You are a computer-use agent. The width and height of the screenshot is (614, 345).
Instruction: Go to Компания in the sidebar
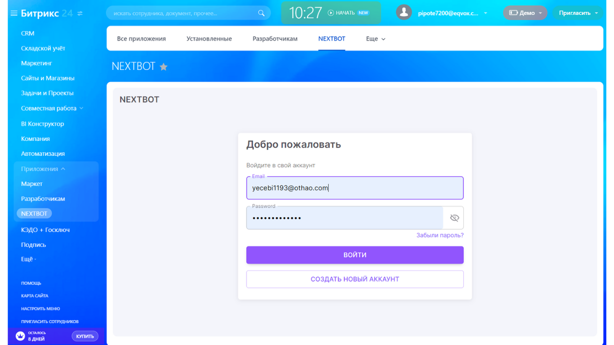35,139
